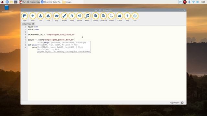This screenshot has width=207, height=116.
Task: Click Actor(image, pos=None...) autocomplete hint
Action: click(62, 43)
